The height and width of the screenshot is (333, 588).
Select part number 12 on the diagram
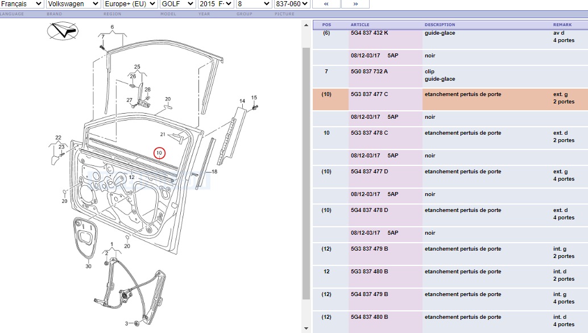point(131,177)
